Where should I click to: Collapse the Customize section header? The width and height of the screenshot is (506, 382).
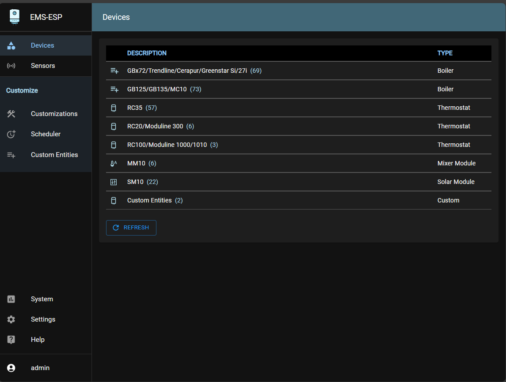pos(22,90)
